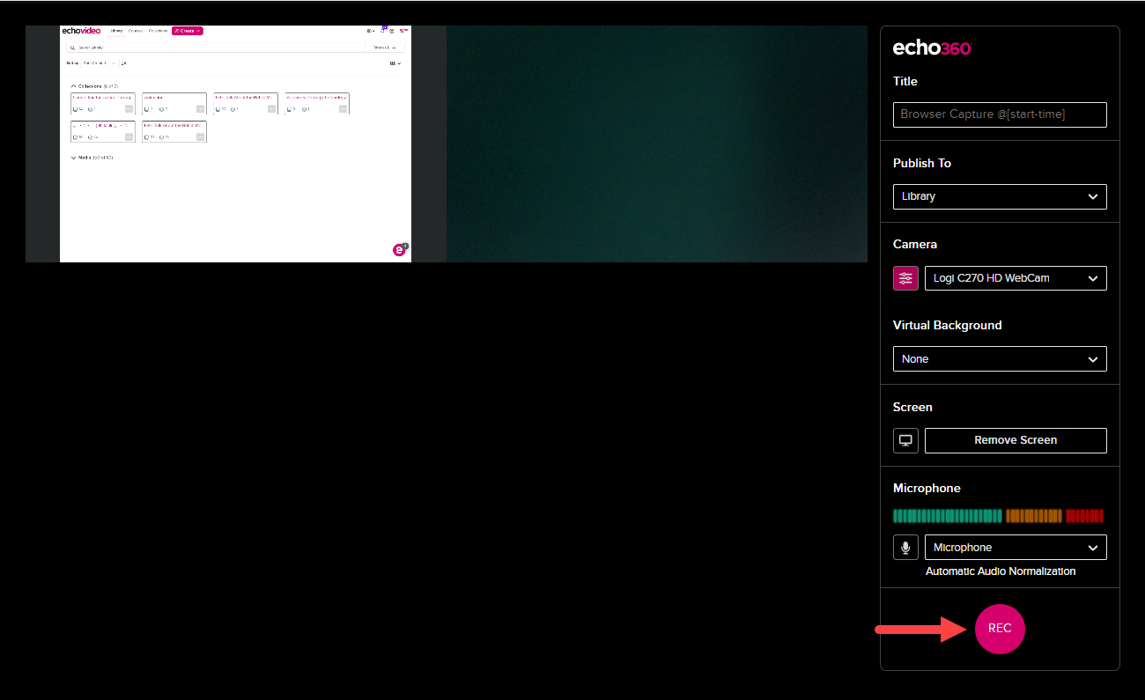This screenshot has height=700, width=1145.
Task: Click the Virtual Background heading
Action: 948,325
